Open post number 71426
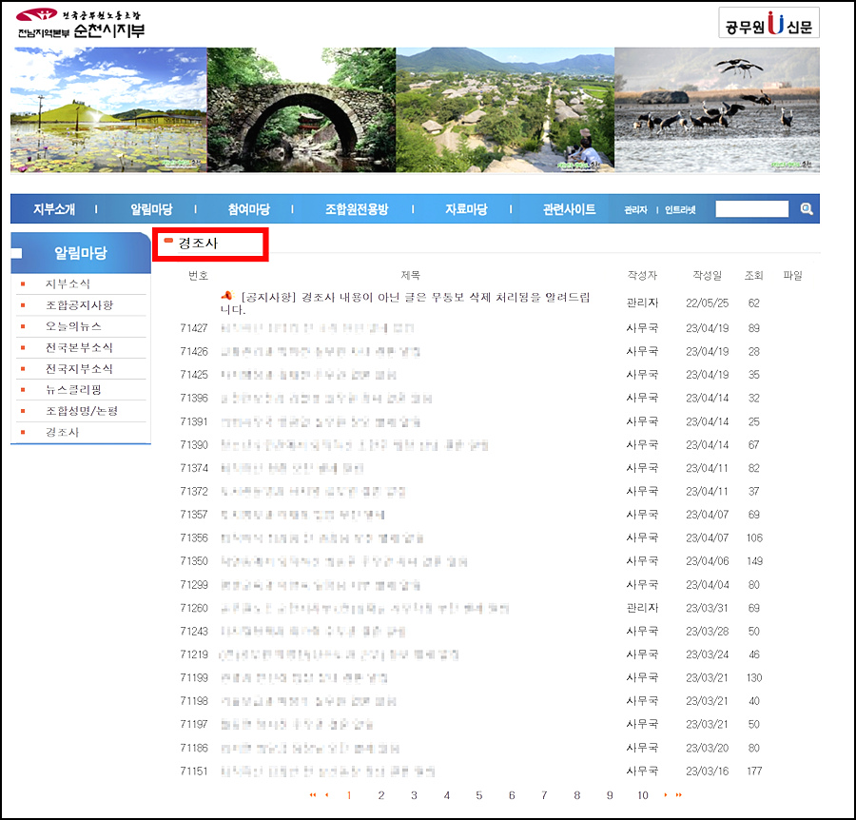 pyautogui.click(x=321, y=352)
